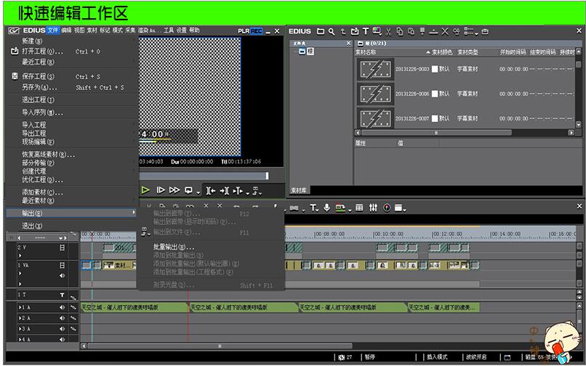Viewport: 586px width, 366px height.
Task: Click the timeline horizontal scrollbar
Action: click(x=220, y=346)
